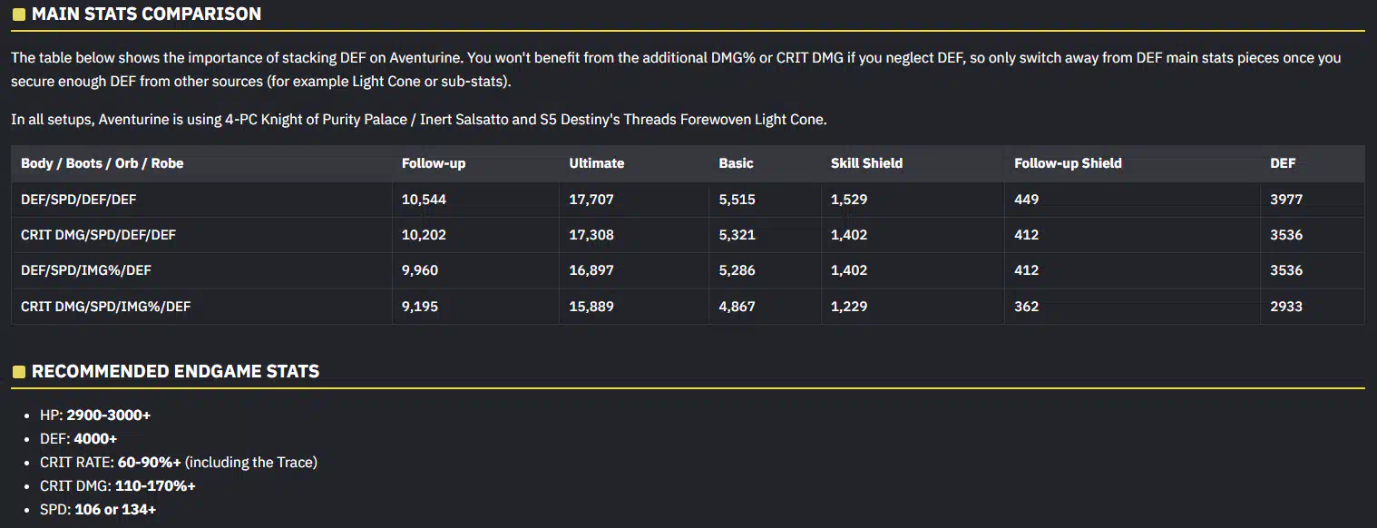Image resolution: width=1377 pixels, height=528 pixels.
Task: Click yellow square beside Recommended Endgame Stats
Action: (x=18, y=372)
